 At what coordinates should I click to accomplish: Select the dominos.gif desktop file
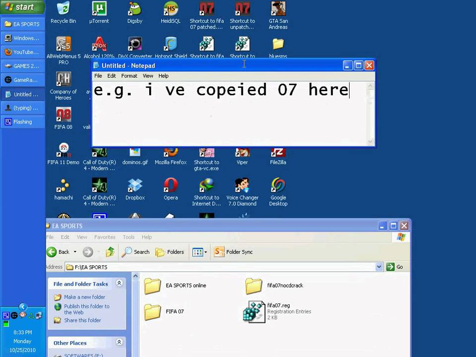[x=135, y=157]
